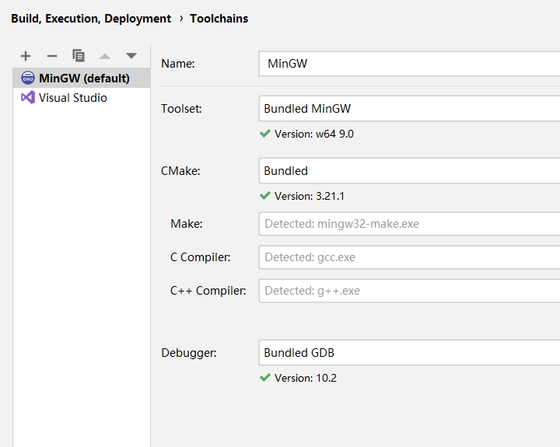560x447 pixels.
Task: Add a new toolchain with plus icon
Action: (x=26, y=56)
